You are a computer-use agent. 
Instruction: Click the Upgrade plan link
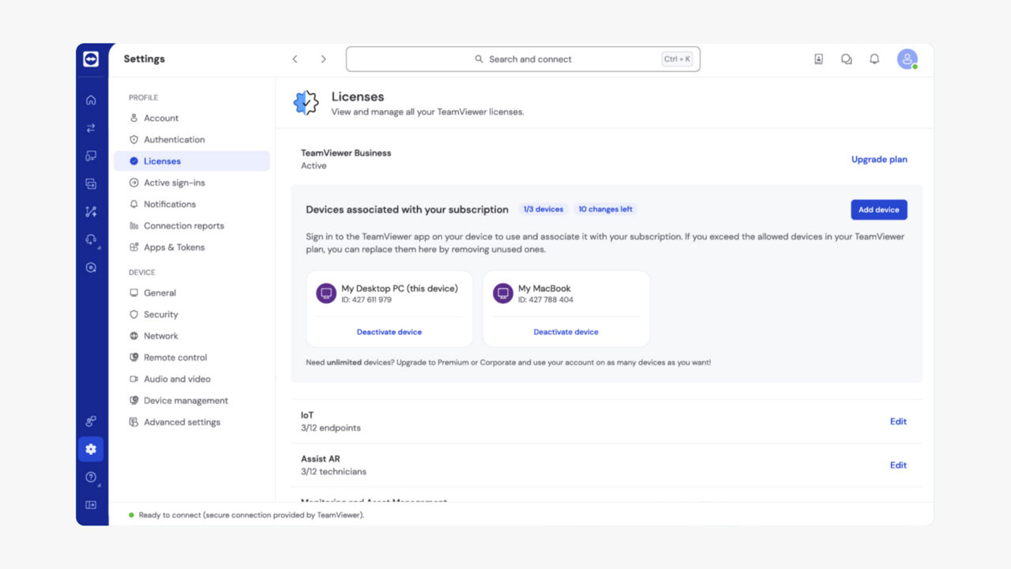pyautogui.click(x=879, y=160)
